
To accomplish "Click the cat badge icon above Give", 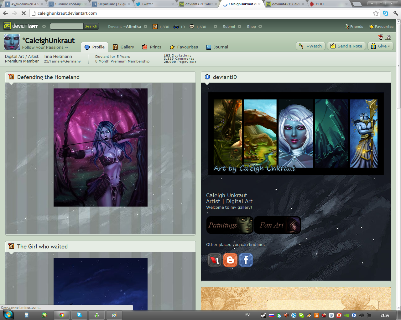I will 388,37.
